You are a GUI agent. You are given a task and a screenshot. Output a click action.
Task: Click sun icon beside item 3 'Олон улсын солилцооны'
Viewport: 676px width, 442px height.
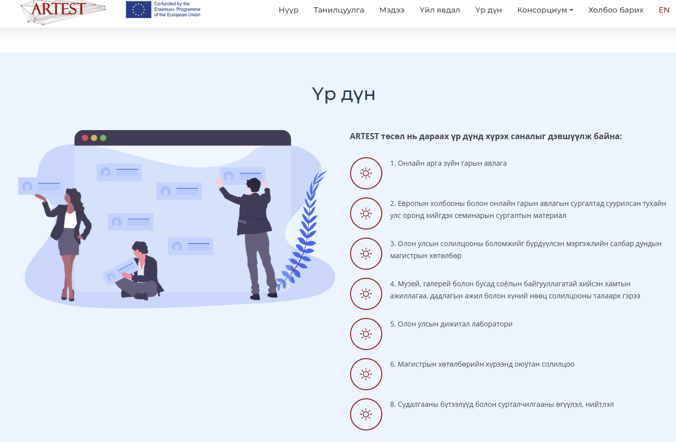(366, 254)
